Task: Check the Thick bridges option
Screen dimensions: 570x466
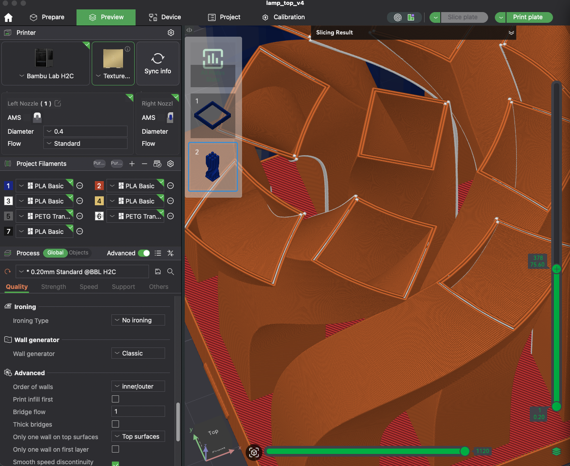Action: tap(115, 424)
